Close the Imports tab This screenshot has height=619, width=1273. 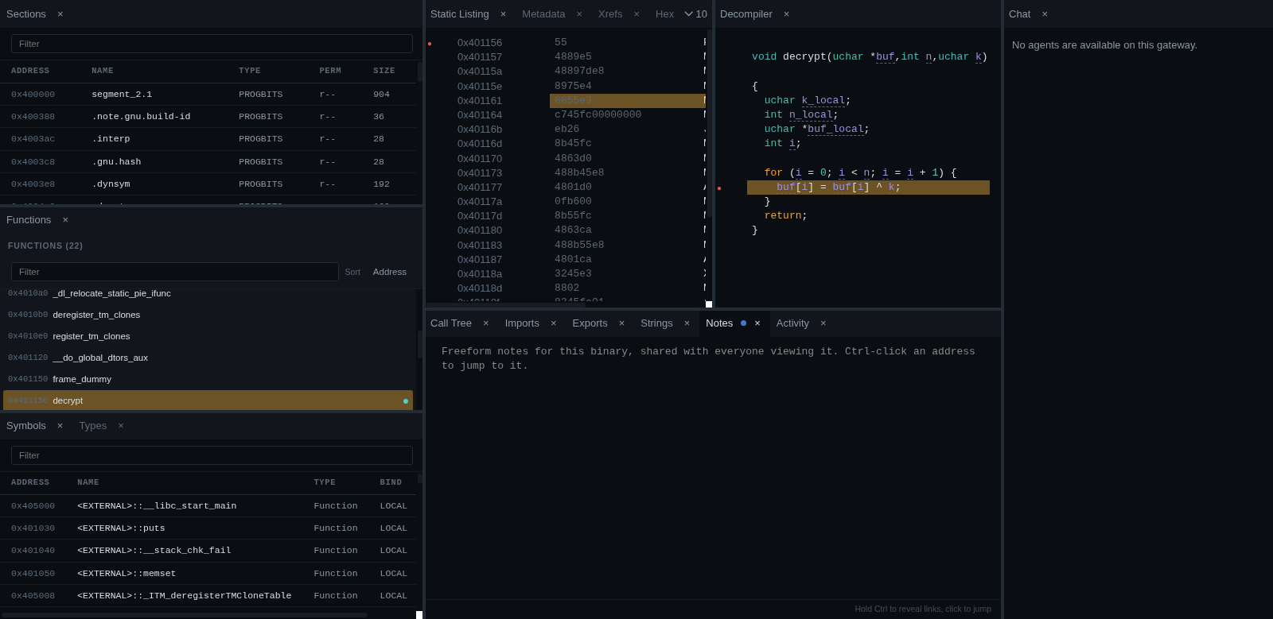[553, 323]
